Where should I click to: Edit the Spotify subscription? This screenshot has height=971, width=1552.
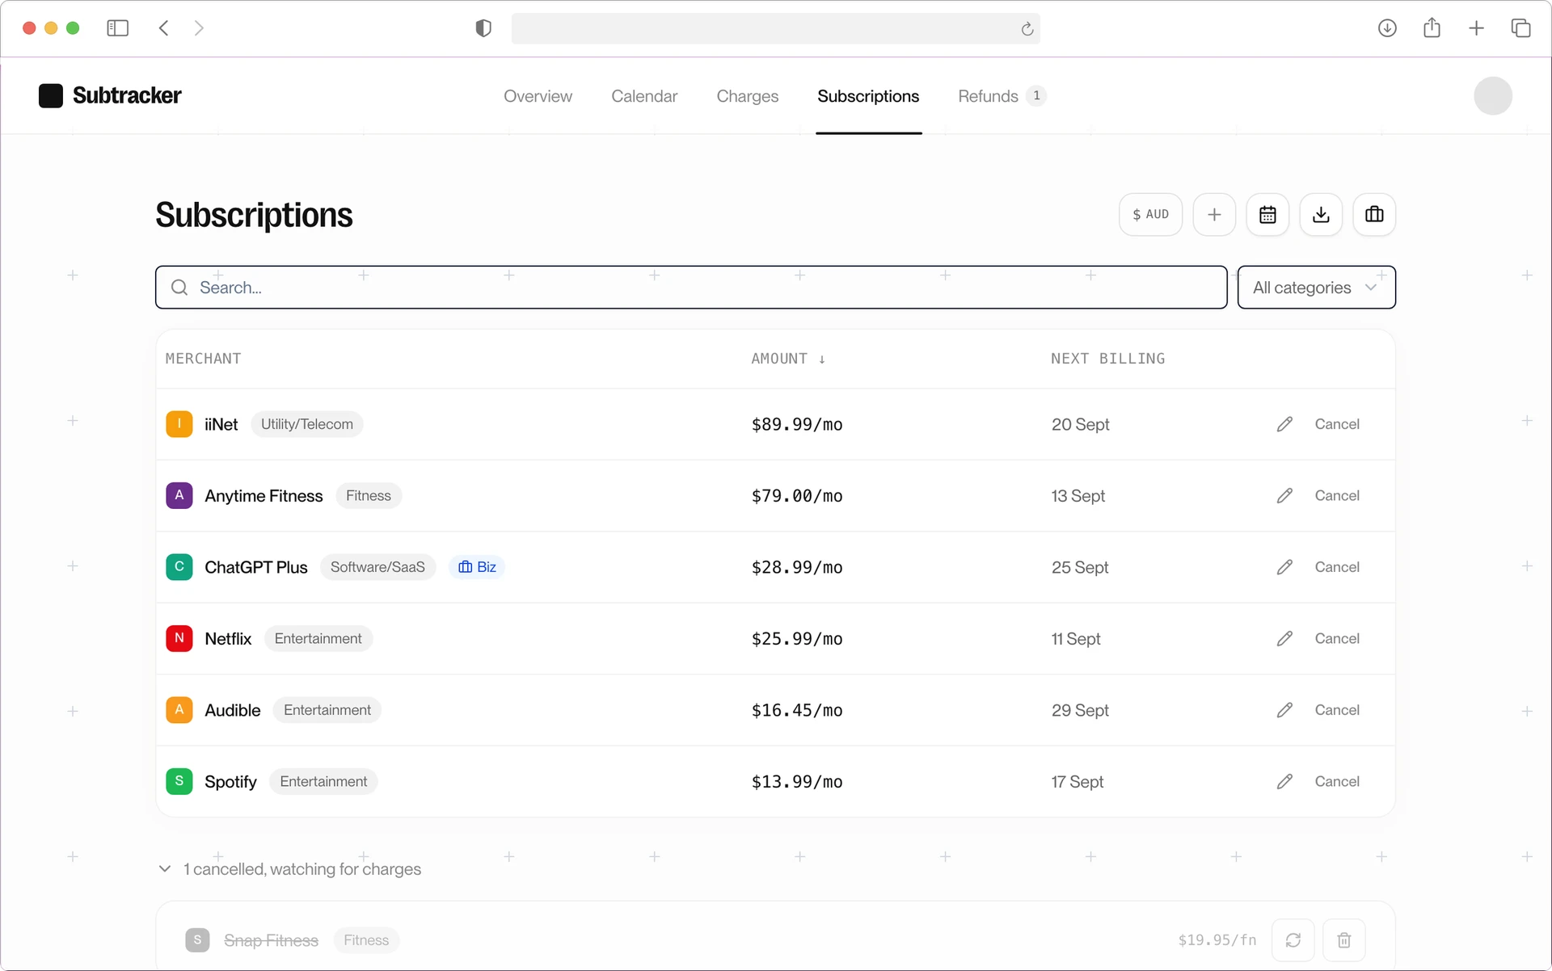(x=1284, y=782)
